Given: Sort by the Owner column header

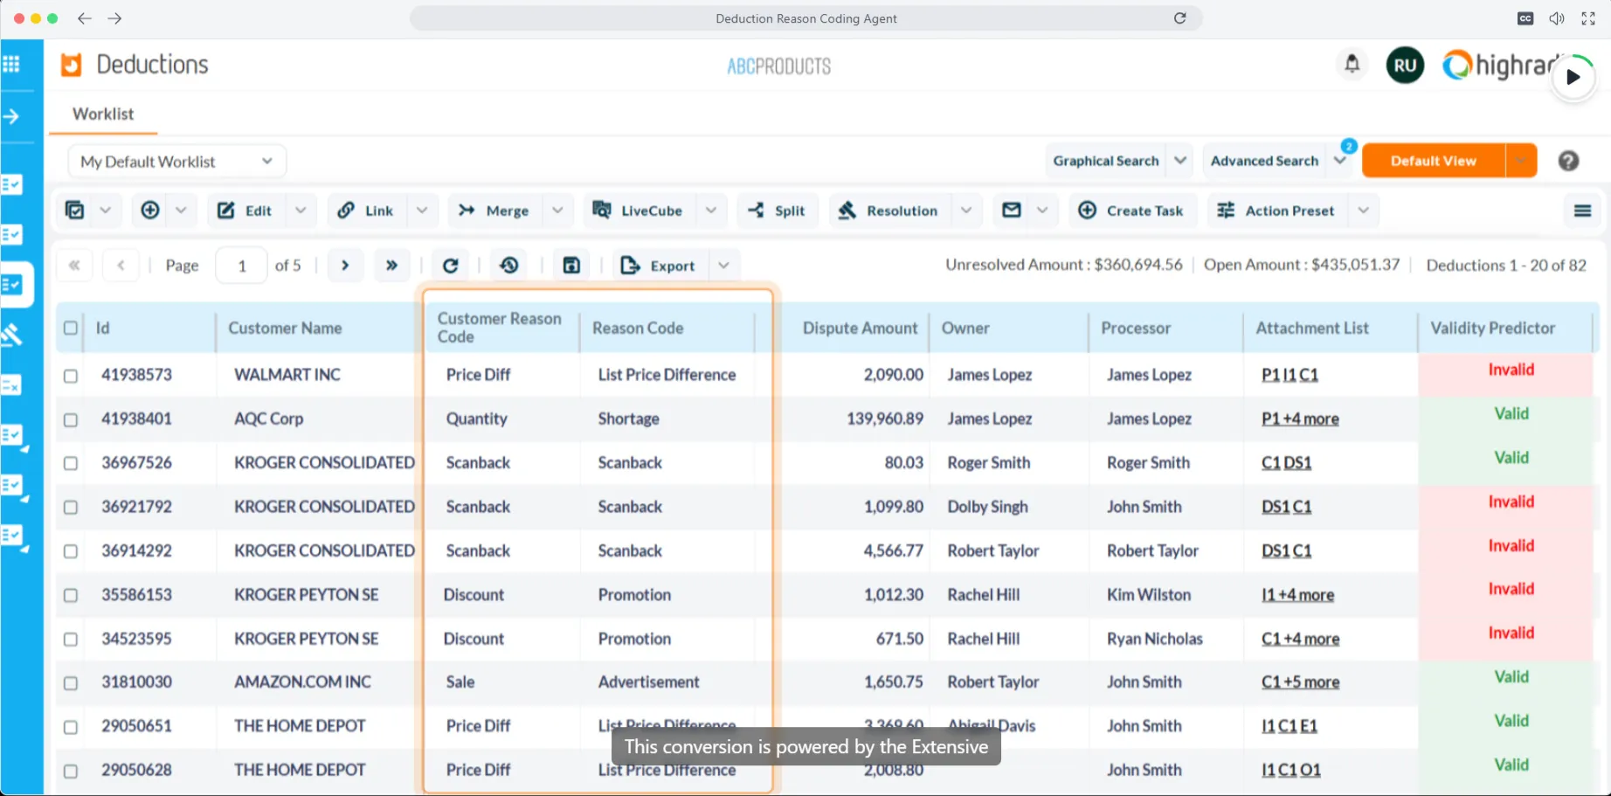Looking at the screenshot, I should [965, 329].
